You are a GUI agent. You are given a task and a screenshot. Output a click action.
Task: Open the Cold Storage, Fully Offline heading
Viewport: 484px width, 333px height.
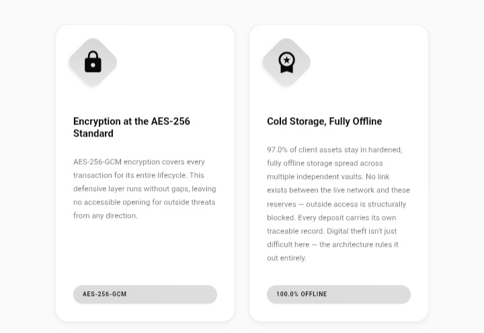325,121
